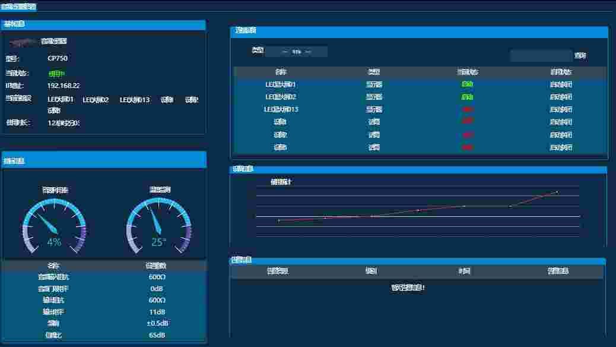Image resolution: width=616 pixels, height=347 pixels.
Task: Select the LED大屏01 row in device table
Action: pyautogui.click(x=281, y=84)
